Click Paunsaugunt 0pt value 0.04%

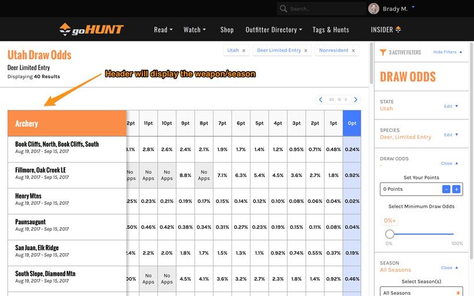point(352,227)
